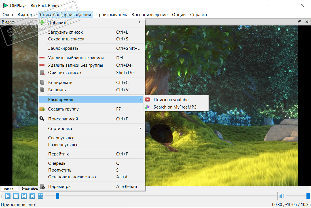The width and height of the screenshot is (311, 208).
Task: Open Параметры from the menu
Action: 91,187
